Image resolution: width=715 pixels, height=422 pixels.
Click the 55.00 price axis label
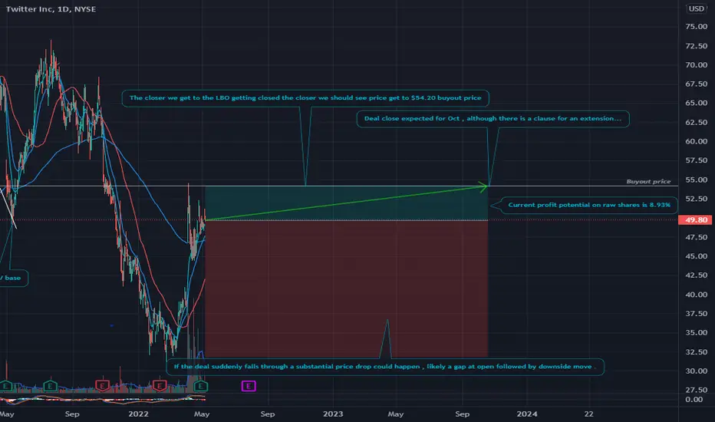(x=697, y=180)
